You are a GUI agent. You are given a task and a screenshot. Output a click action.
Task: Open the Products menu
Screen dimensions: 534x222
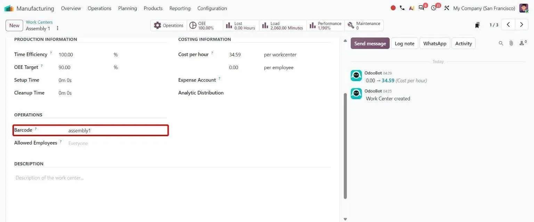coord(153,8)
